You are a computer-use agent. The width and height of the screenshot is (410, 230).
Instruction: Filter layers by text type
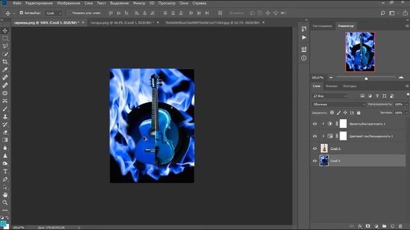tap(377, 96)
